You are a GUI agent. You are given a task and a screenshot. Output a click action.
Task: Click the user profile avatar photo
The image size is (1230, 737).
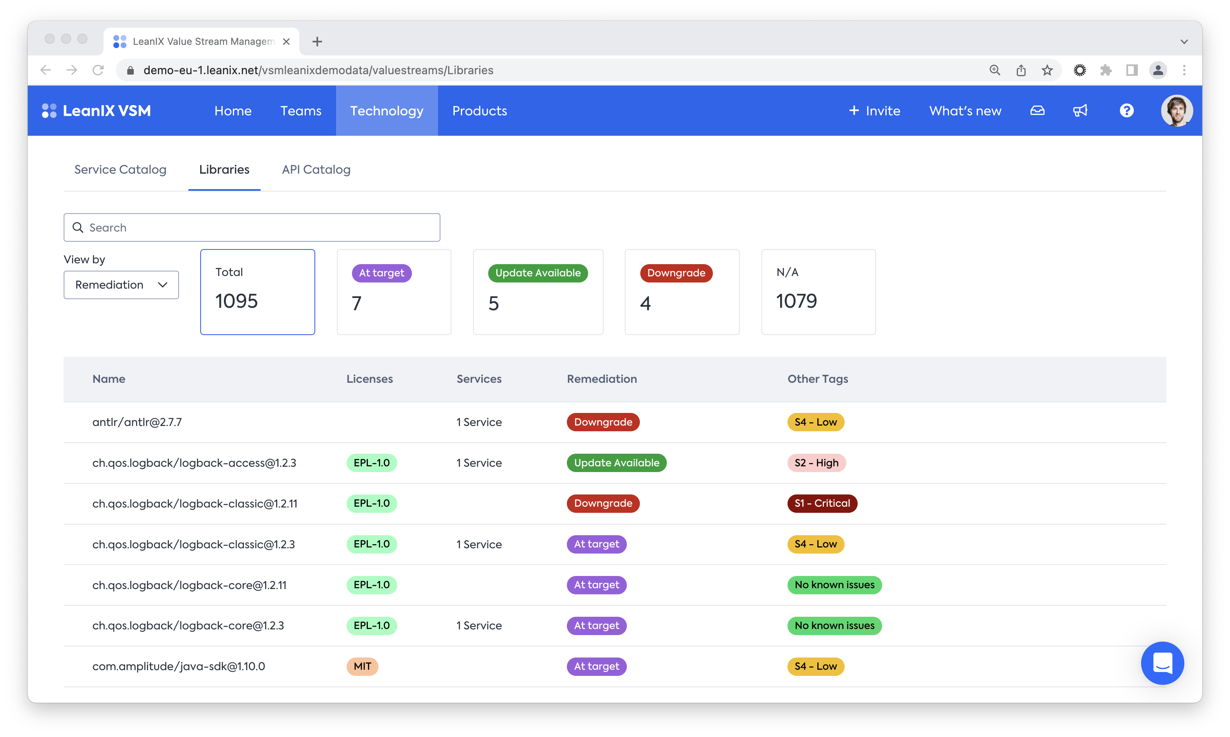tap(1176, 111)
